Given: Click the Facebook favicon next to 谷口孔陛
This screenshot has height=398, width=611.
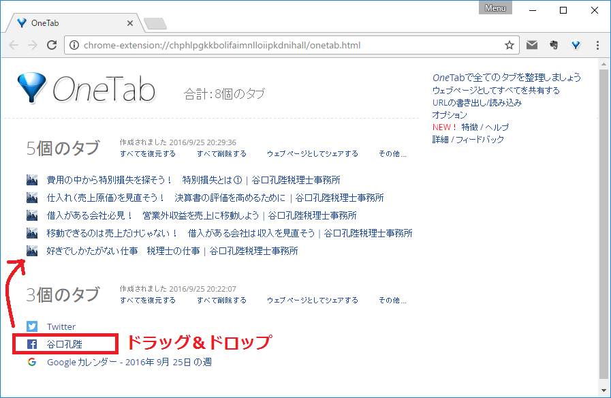Looking at the screenshot, I should click(x=32, y=344).
